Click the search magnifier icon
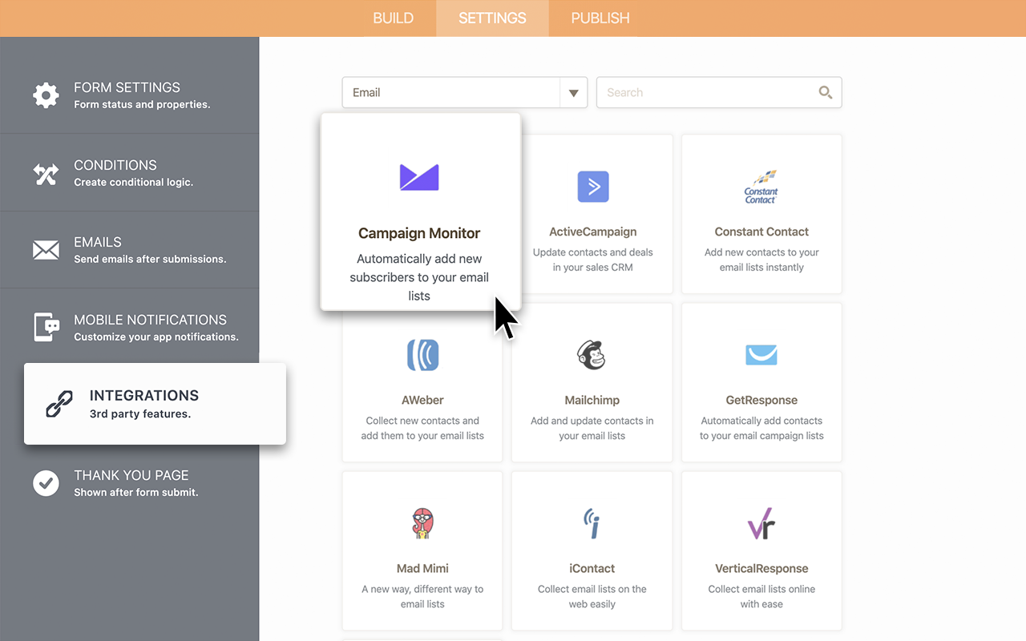 click(825, 92)
